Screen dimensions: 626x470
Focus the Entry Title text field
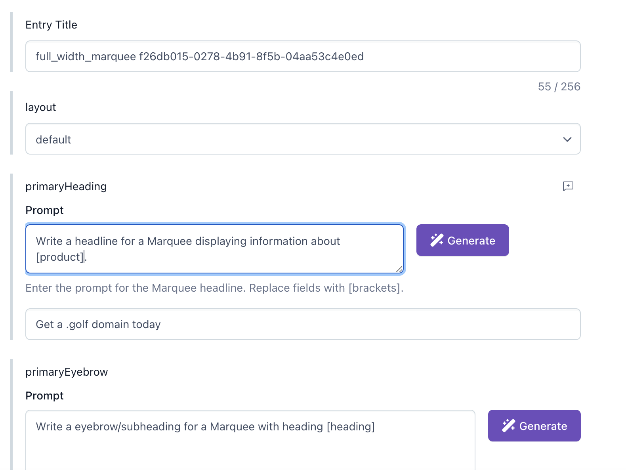[x=303, y=57]
